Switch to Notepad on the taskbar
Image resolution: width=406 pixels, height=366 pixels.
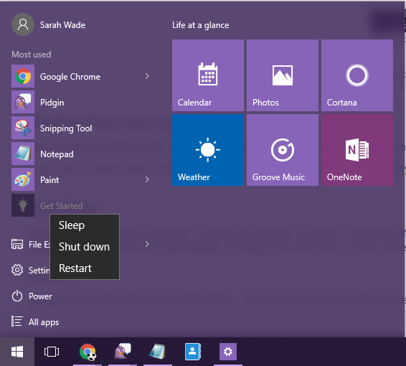point(158,352)
